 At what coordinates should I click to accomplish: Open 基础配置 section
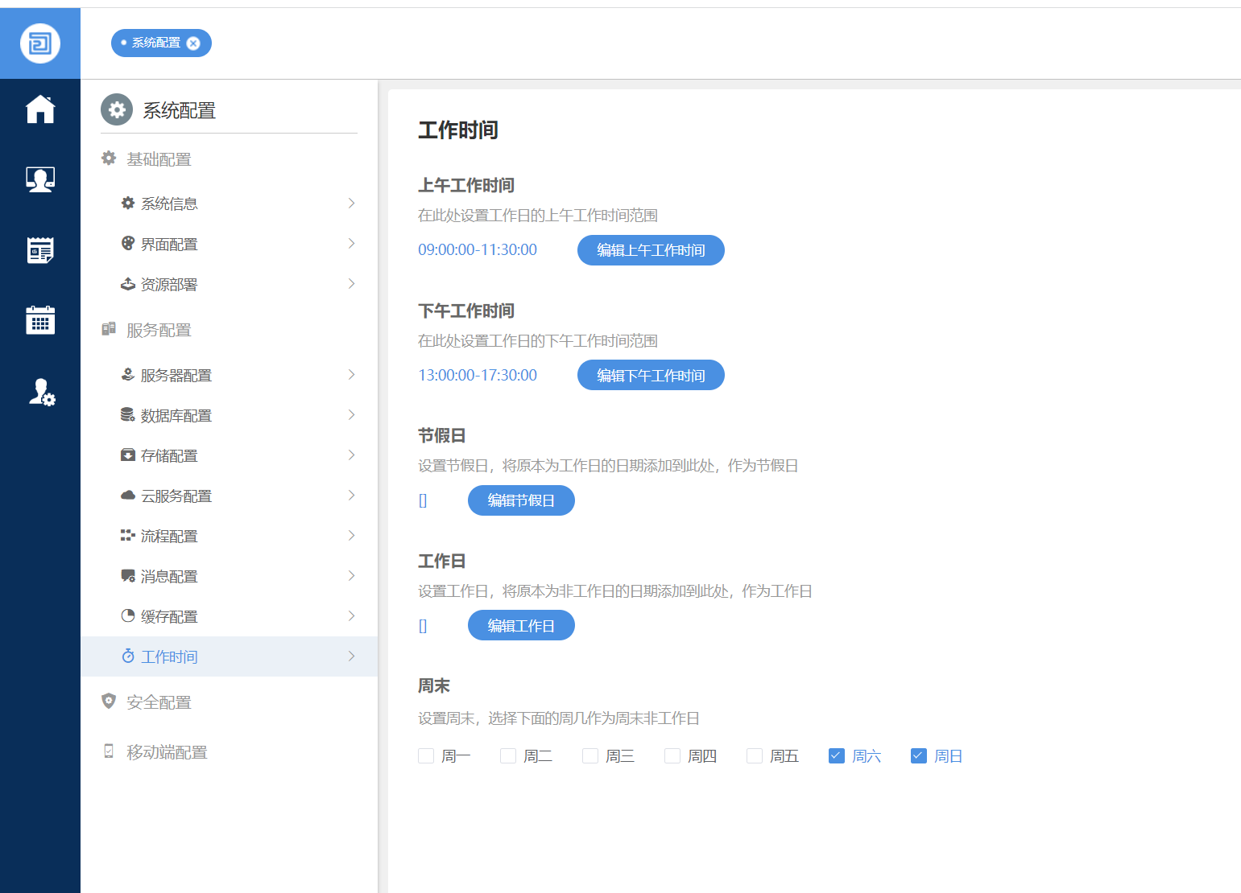[x=159, y=159]
